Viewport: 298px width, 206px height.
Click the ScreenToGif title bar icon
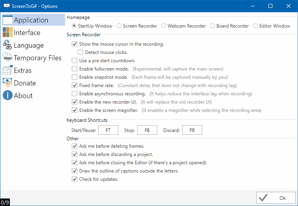click(7, 6)
